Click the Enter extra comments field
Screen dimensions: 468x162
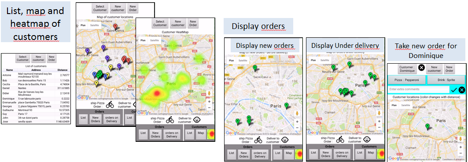418,89
